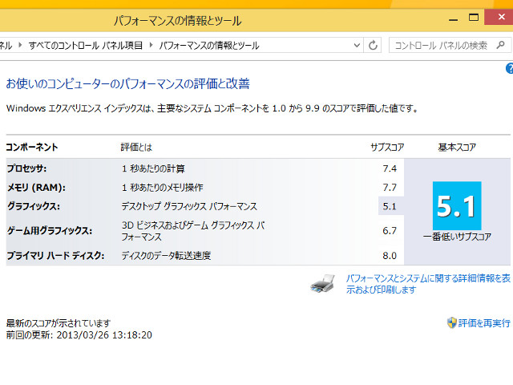This screenshot has height=385, width=513.
Task: Focus the コントロール パネルの検索 search field
Action: [450, 45]
